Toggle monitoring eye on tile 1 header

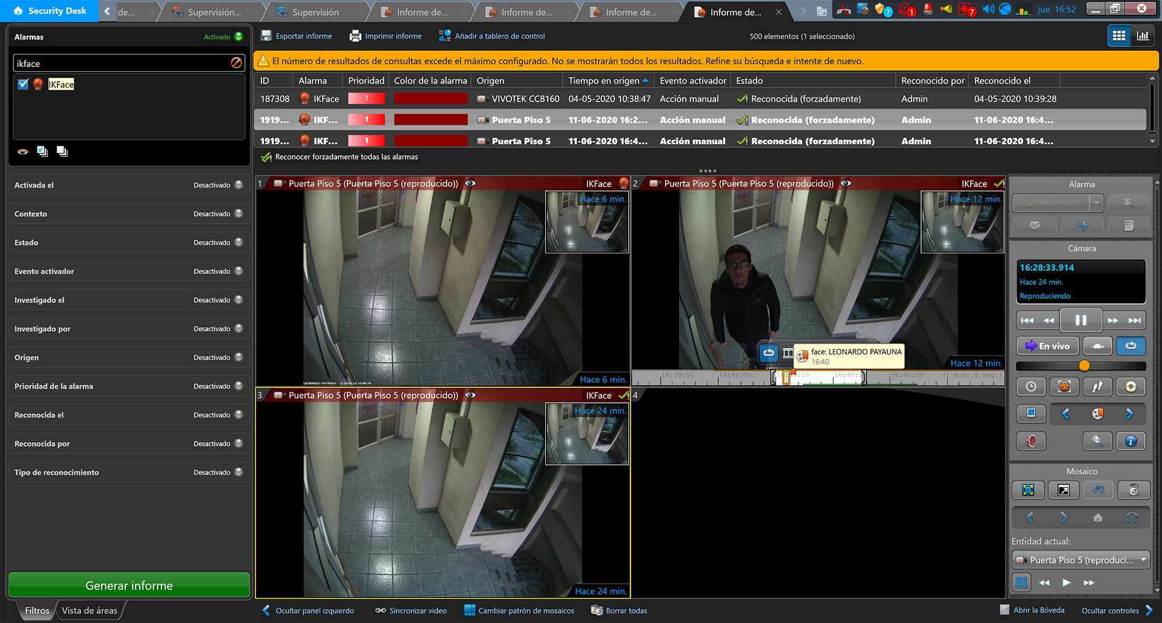[x=470, y=183]
